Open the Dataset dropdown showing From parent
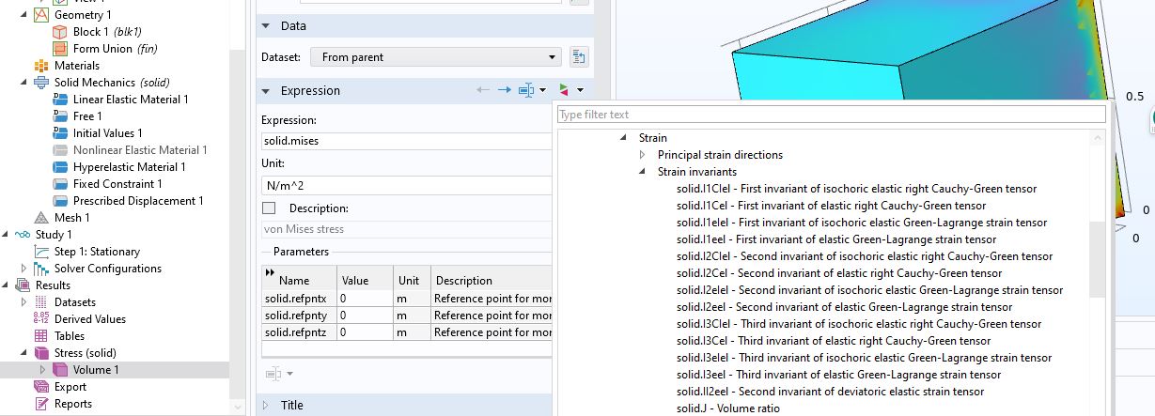The width and height of the screenshot is (1155, 416). (436, 57)
